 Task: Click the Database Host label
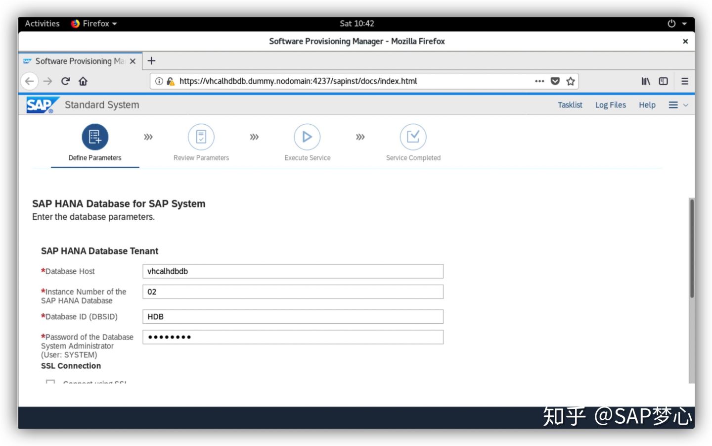[x=68, y=271]
